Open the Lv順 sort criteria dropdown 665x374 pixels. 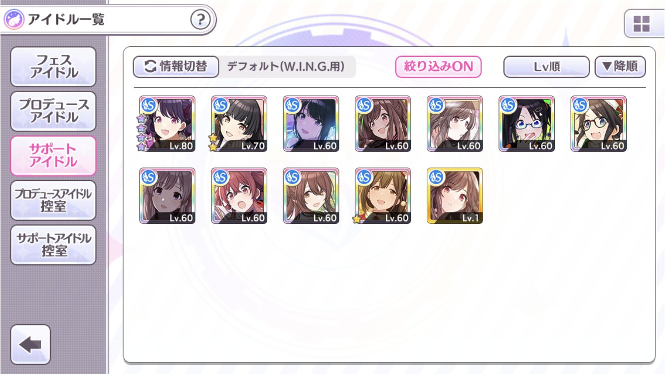tap(547, 67)
